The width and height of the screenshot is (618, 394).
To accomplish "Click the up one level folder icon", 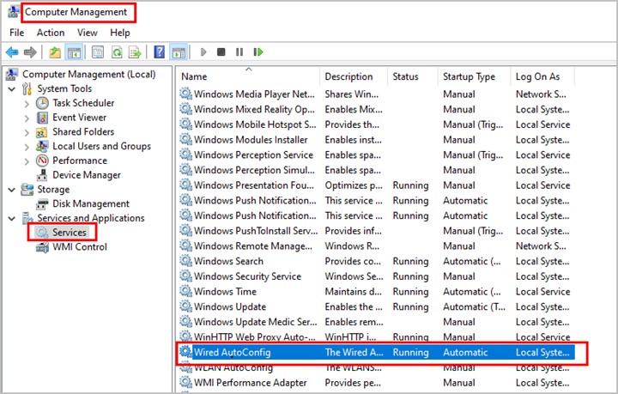I will pyautogui.click(x=55, y=52).
